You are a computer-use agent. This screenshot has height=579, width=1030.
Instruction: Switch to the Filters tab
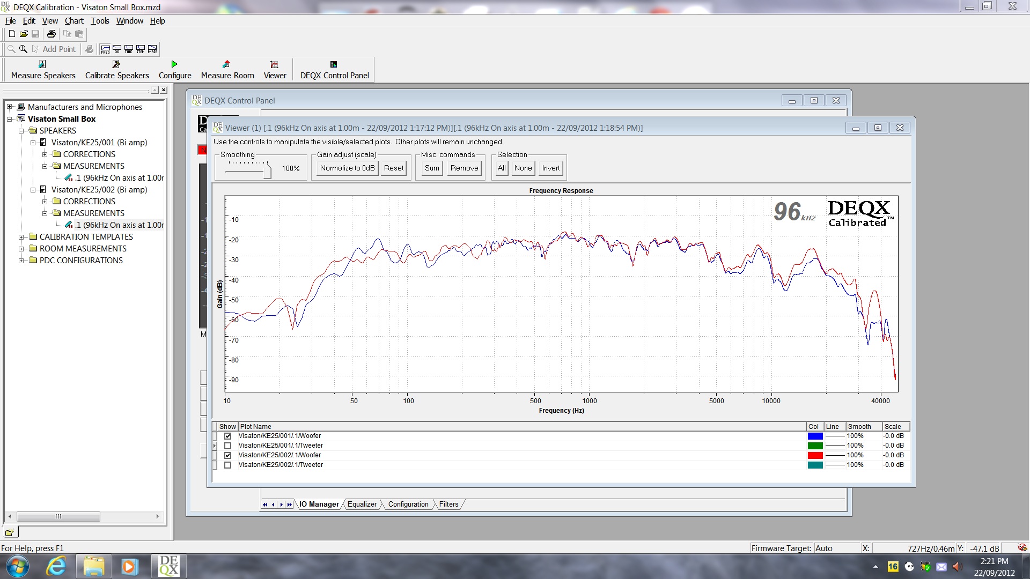tap(449, 504)
